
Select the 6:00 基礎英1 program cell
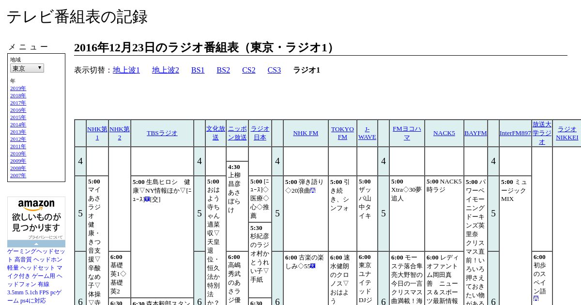120,274
